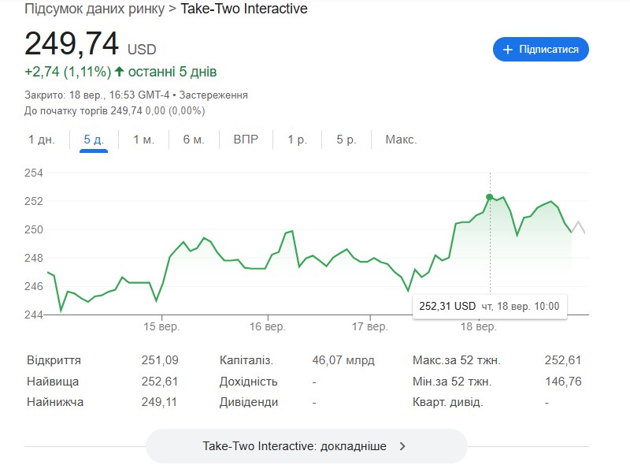Select the '5 д.' time range tab

pos(94,140)
